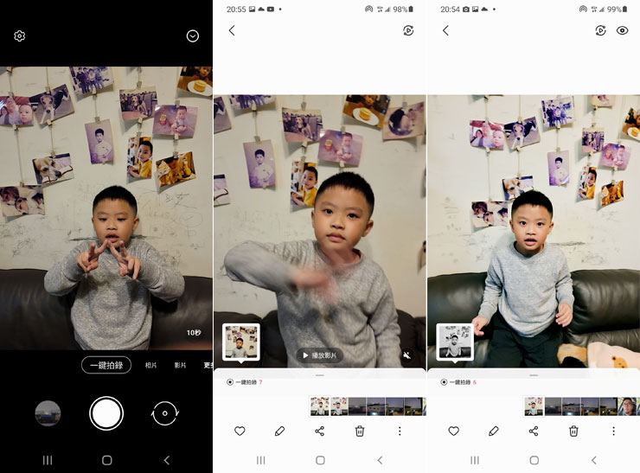Viewport: 640px width, 473px height.
Task: Delete photo in the 98% battery screen
Action: 360,431
